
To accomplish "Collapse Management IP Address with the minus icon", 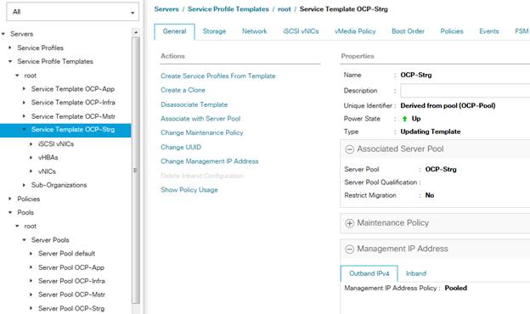I will 349,250.
